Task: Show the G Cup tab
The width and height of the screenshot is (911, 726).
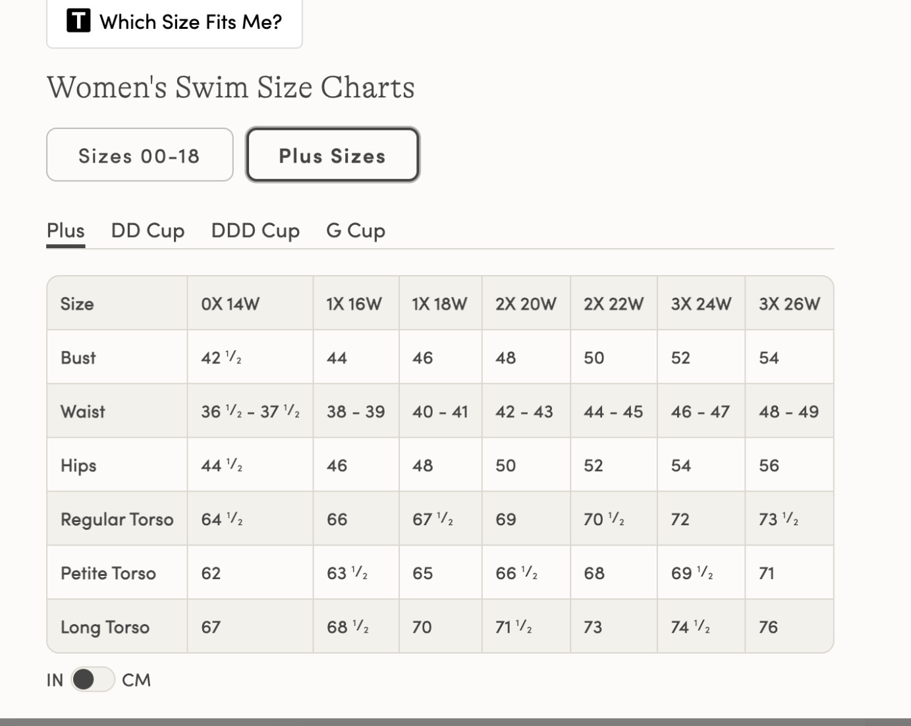Action: coord(356,231)
